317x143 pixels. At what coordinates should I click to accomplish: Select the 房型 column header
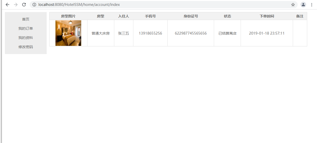coord(101,16)
